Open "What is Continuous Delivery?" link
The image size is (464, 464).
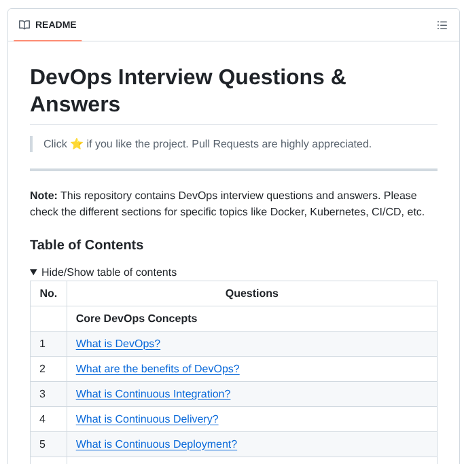147,419
